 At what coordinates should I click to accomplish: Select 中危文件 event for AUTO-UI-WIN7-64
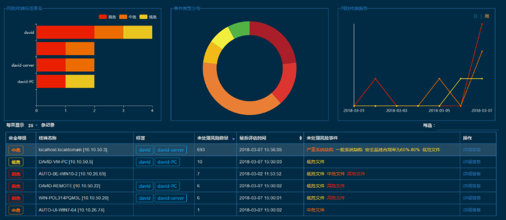coord(316,210)
